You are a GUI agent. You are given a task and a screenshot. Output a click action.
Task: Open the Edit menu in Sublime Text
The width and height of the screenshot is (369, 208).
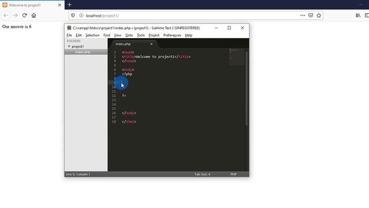(x=78, y=35)
